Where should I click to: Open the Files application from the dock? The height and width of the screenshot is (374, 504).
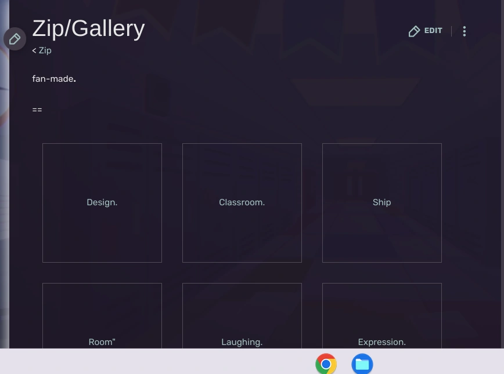click(x=362, y=364)
